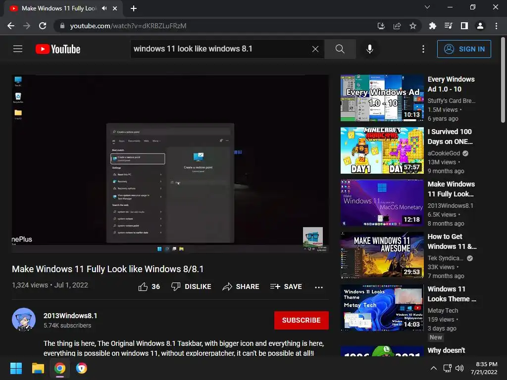Click title 'Every Windows Ad 1.0 - 10'

coord(451,84)
